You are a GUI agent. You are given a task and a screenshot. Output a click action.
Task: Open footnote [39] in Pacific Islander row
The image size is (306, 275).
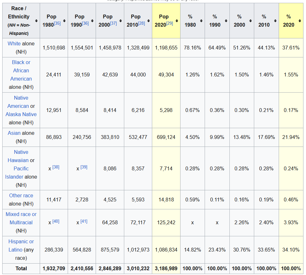click(x=84, y=167)
